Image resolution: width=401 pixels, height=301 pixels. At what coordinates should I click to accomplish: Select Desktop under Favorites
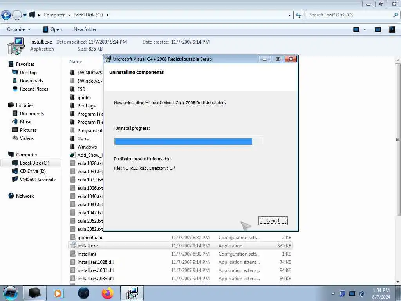click(x=28, y=73)
